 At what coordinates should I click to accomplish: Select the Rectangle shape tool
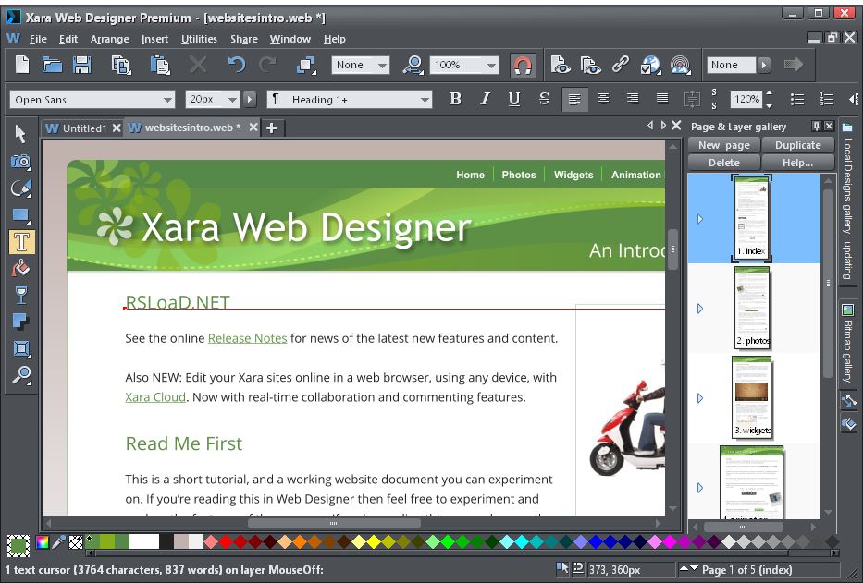coord(20,215)
